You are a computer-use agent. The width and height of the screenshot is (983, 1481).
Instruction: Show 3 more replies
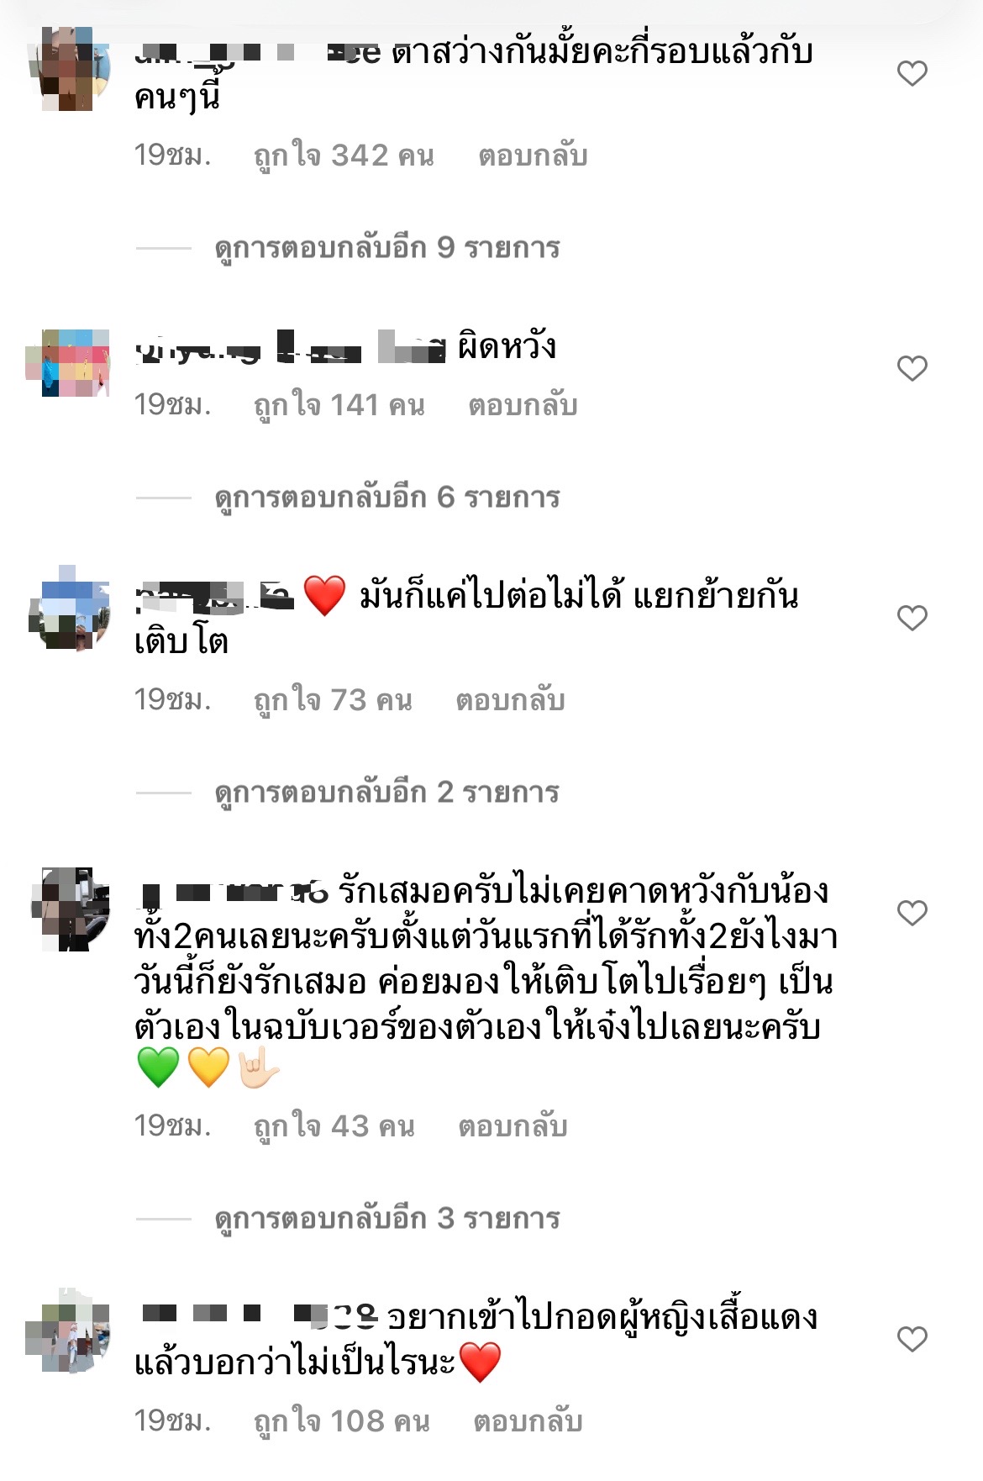[x=387, y=1219]
